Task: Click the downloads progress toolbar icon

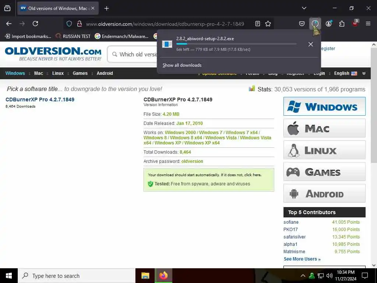Action: click(x=315, y=24)
